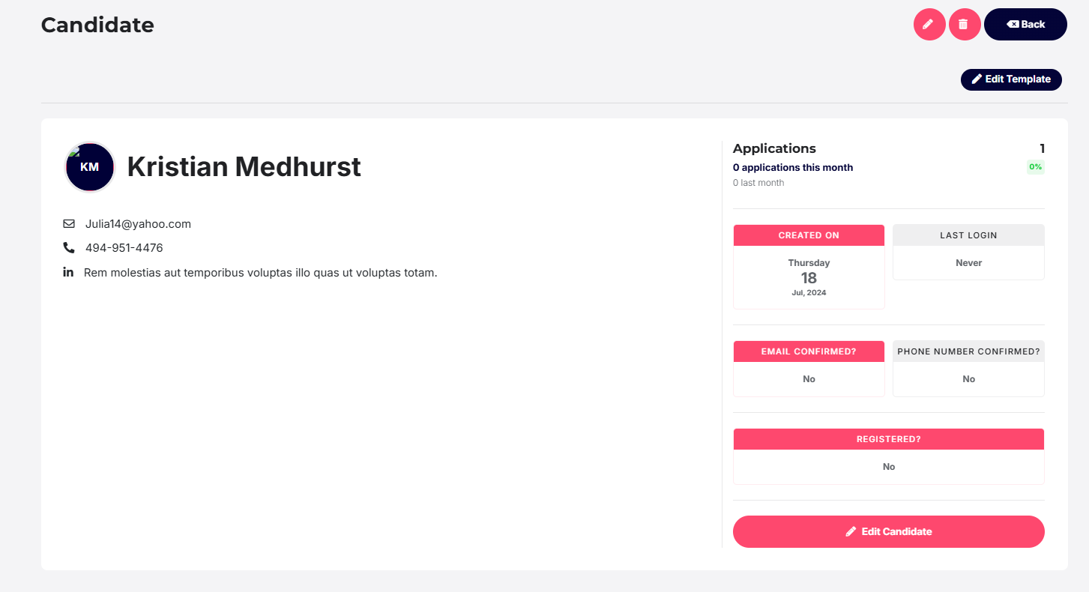Click the trash delete icon button
The image size is (1089, 592).
tap(965, 25)
